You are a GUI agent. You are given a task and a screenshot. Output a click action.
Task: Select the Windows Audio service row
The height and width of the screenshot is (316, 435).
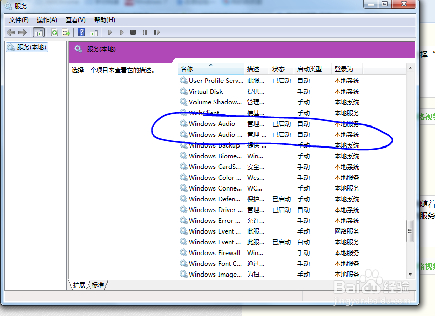[x=270, y=124]
